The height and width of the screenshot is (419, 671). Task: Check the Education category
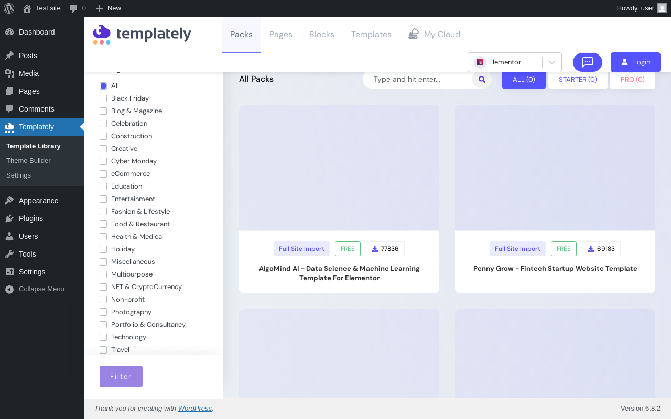103,186
